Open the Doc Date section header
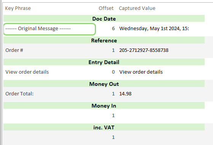This screenshot has height=145, width=213. pos(104,19)
